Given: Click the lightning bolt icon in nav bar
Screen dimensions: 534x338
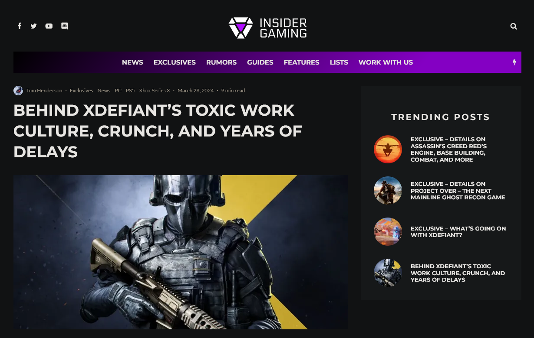Looking at the screenshot, I should tap(514, 62).
